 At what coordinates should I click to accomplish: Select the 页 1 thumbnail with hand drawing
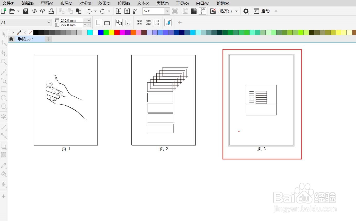[x=66, y=100]
